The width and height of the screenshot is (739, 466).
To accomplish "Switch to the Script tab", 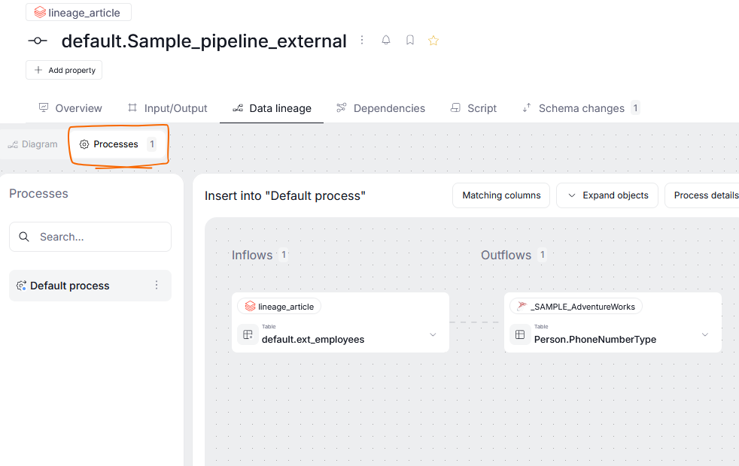I will tap(473, 108).
